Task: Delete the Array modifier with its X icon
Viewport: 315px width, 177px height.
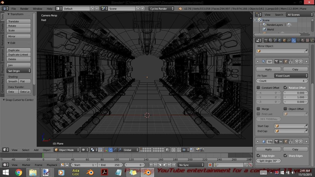Action: pos(306,61)
